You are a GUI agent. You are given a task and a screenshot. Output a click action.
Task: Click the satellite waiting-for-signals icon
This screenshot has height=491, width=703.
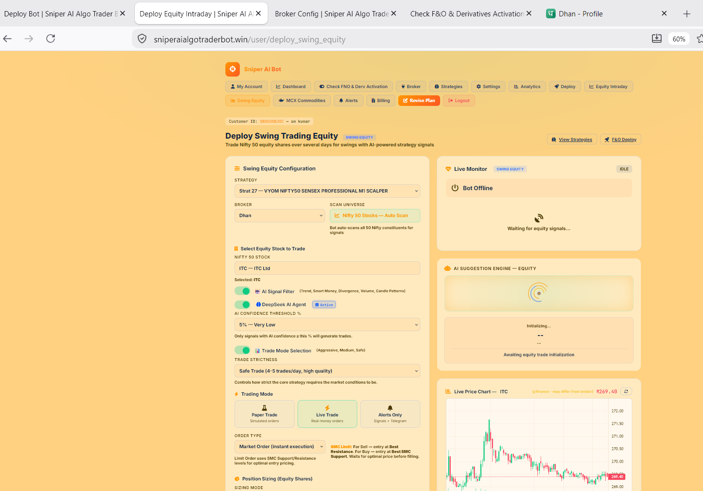539,218
